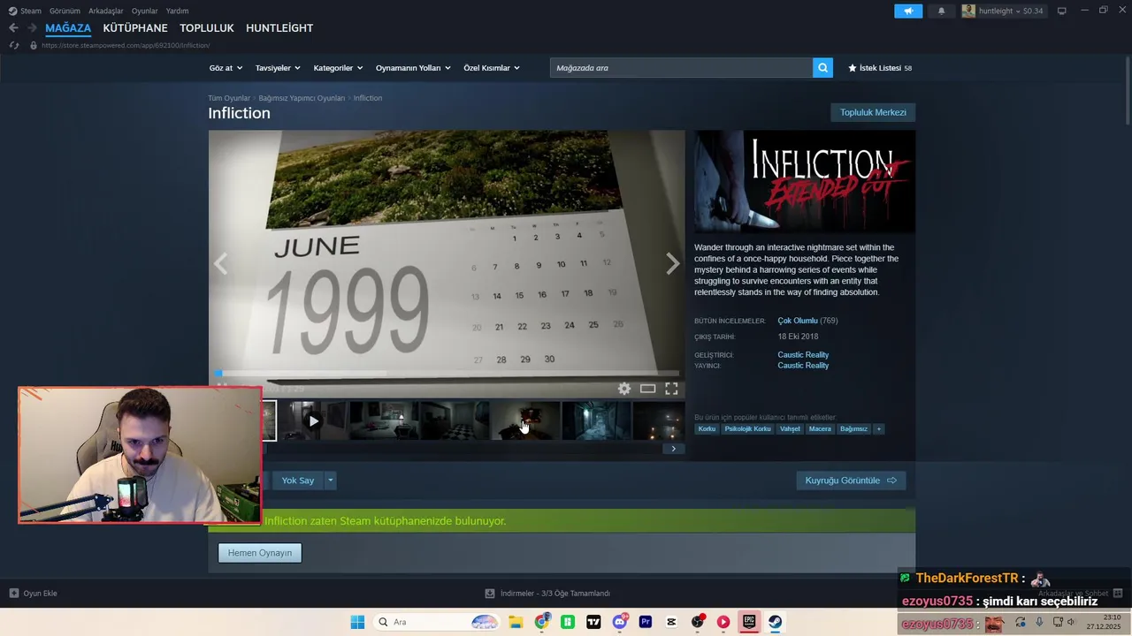Show the previous media item arrow
The height and width of the screenshot is (636, 1132).
(x=220, y=263)
